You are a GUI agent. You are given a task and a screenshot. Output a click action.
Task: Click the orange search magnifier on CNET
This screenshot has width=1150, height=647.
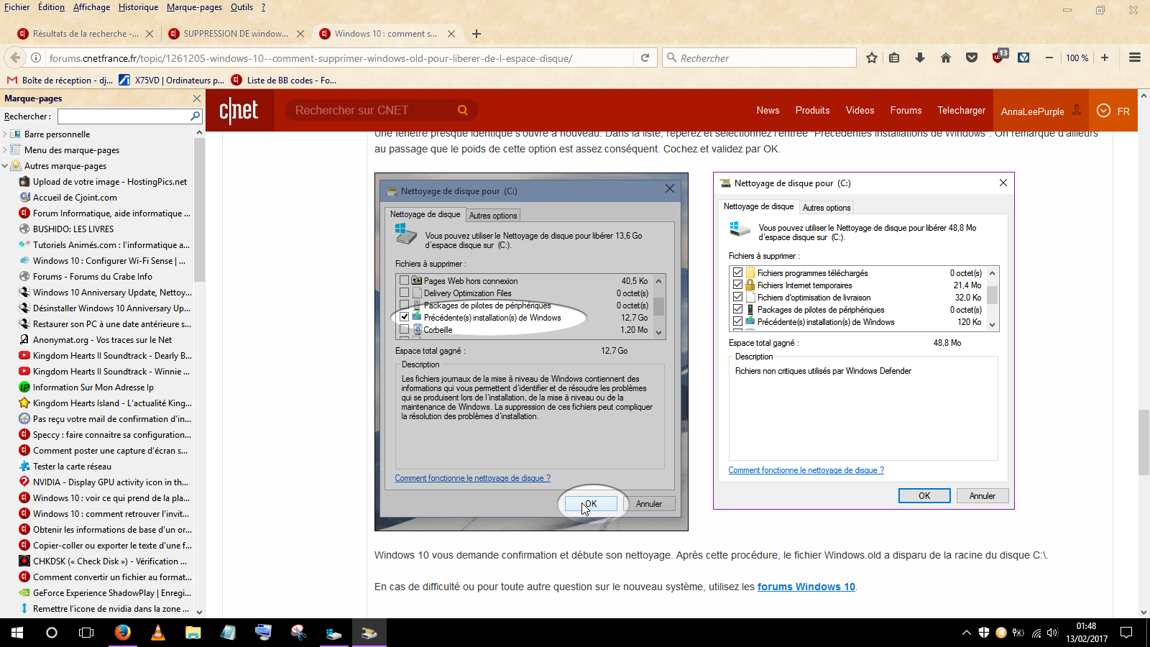coord(463,110)
